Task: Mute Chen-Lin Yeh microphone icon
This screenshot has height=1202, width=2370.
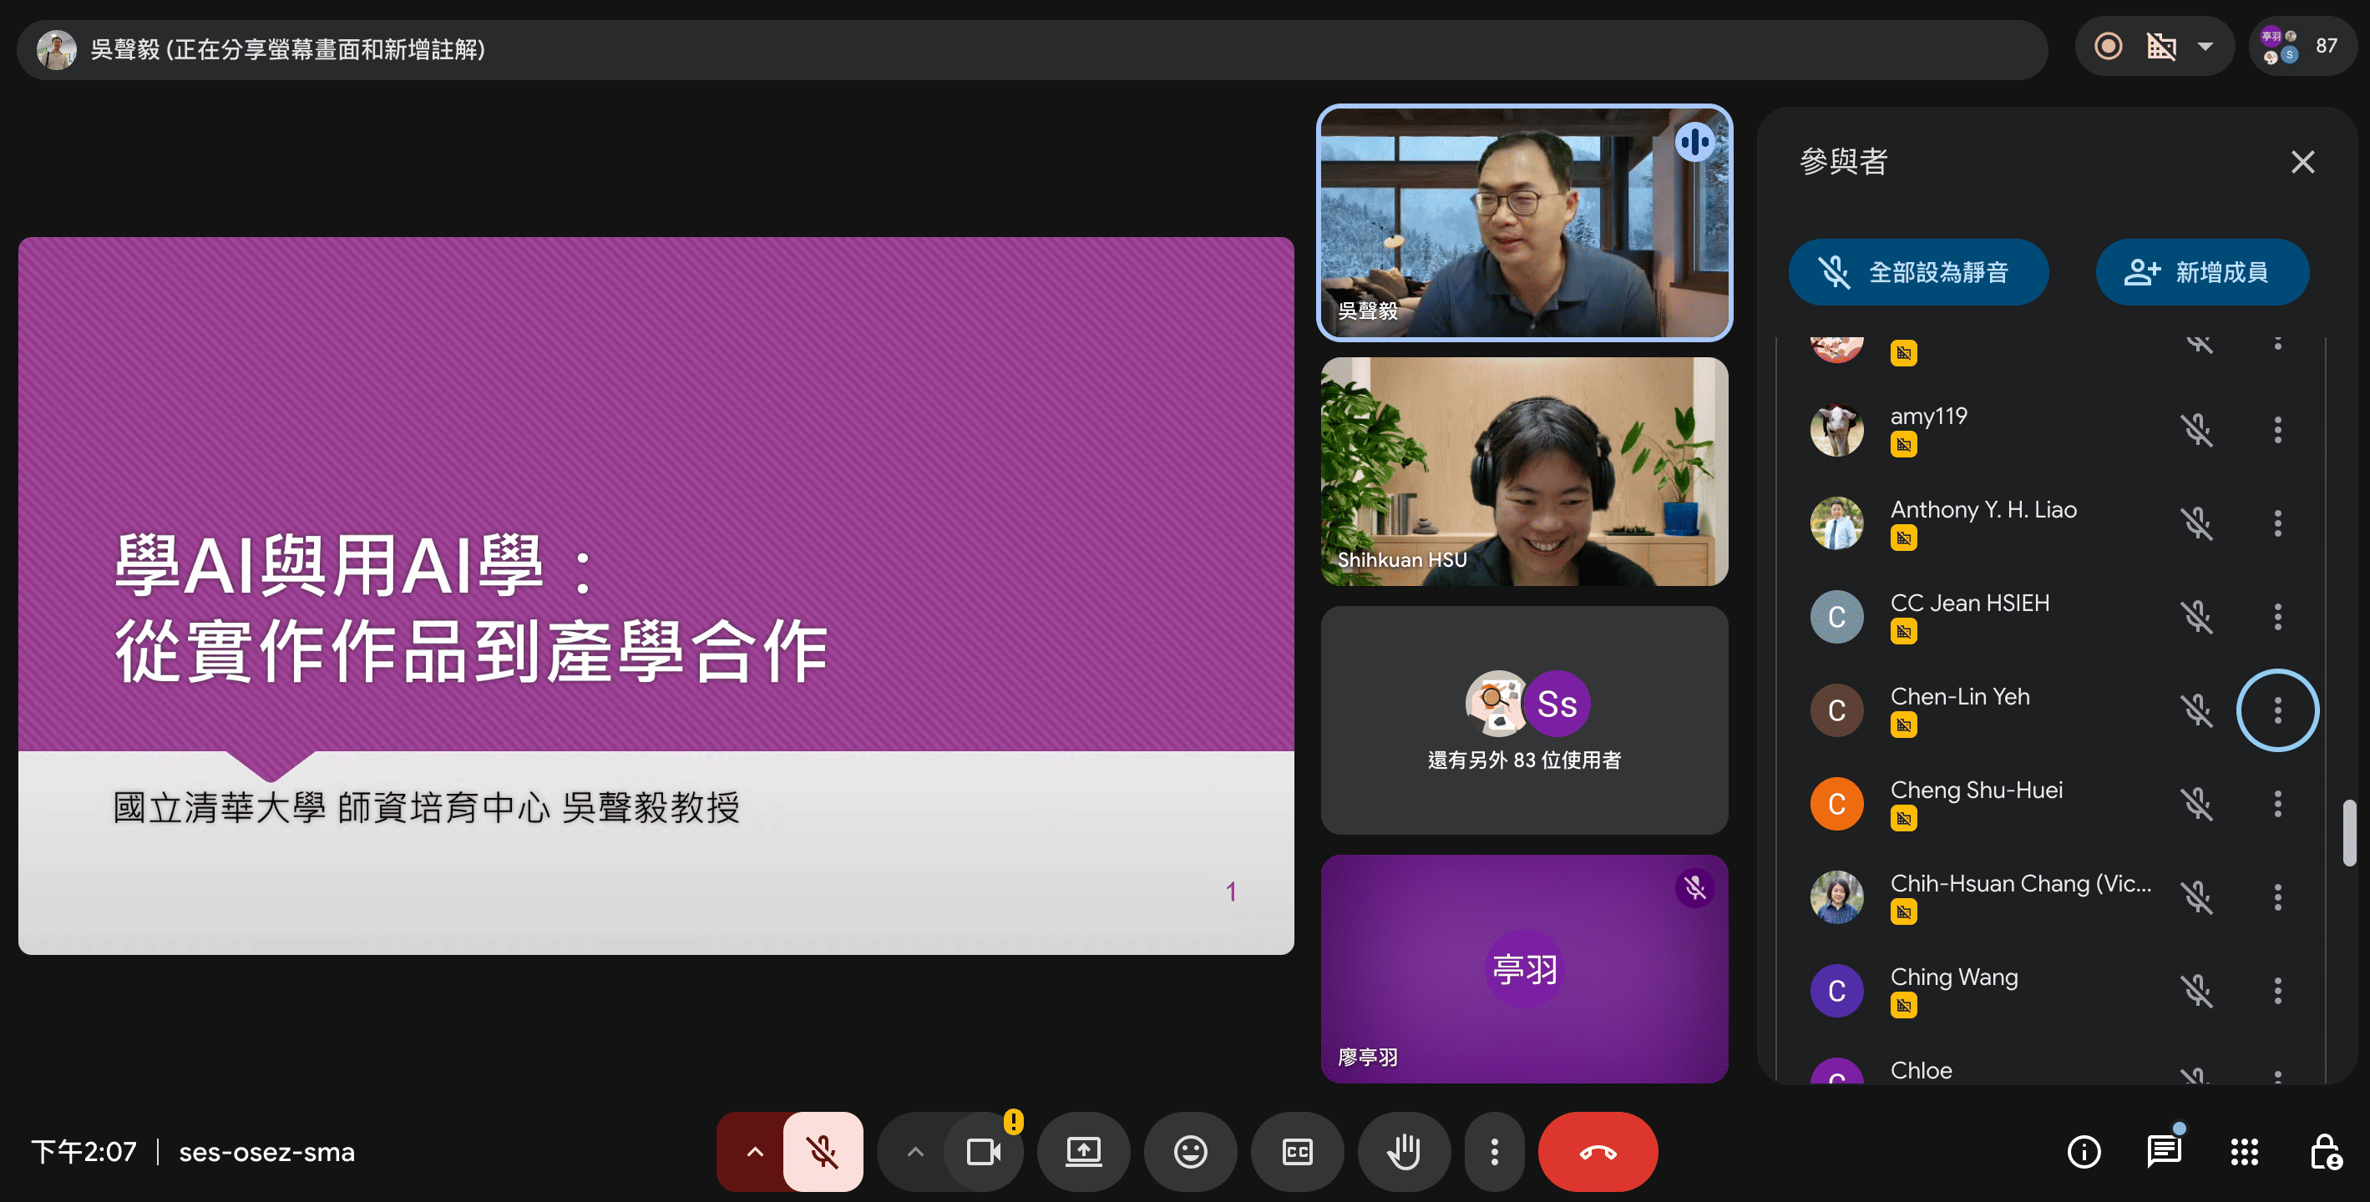Action: click(2197, 710)
